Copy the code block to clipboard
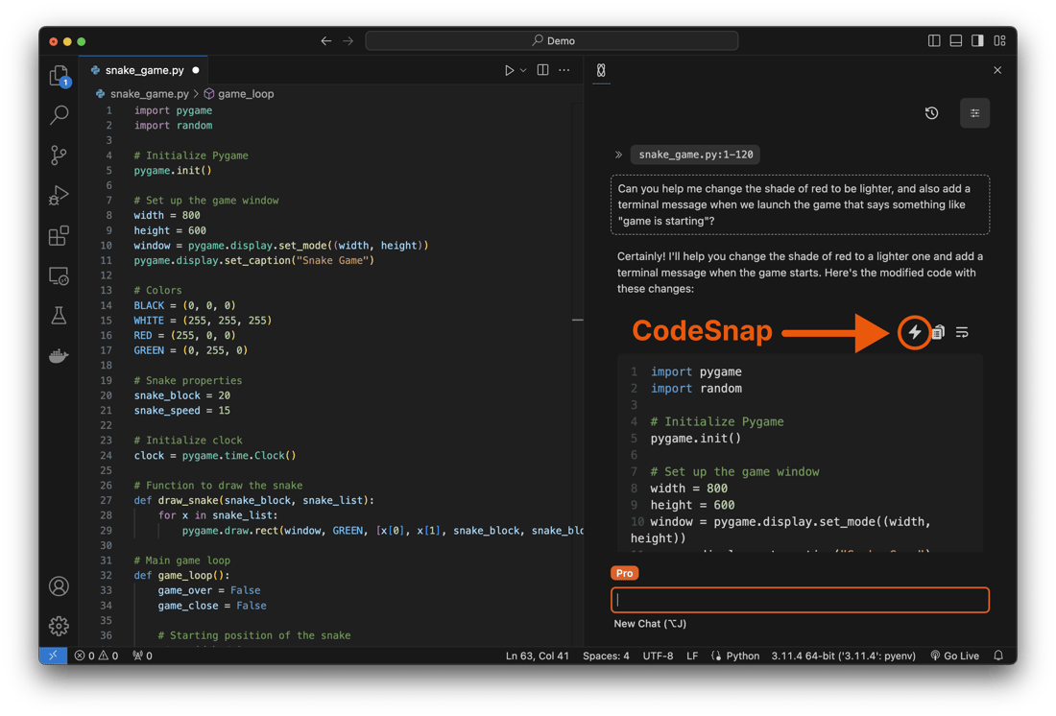This screenshot has height=716, width=1056. coord(938,332)
